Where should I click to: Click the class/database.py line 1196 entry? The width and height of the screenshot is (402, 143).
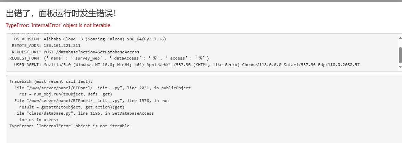84,113
